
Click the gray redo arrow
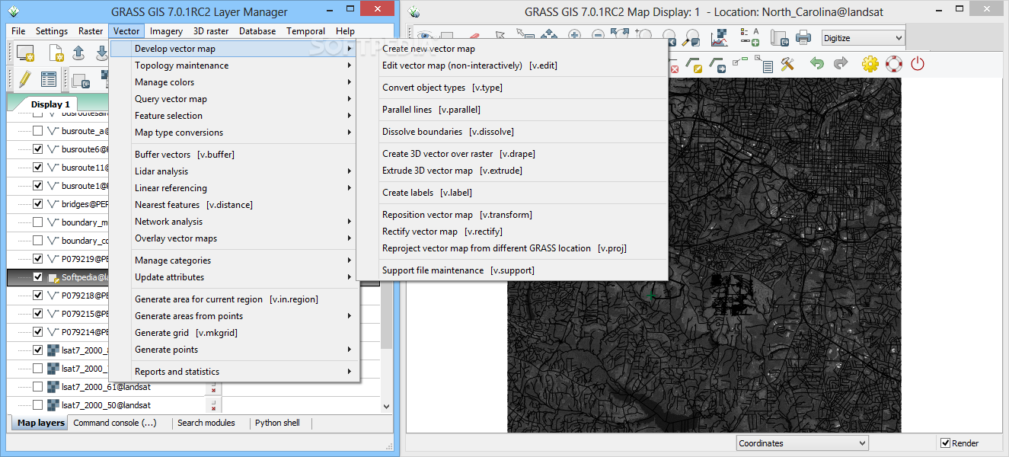coord(841,63)
